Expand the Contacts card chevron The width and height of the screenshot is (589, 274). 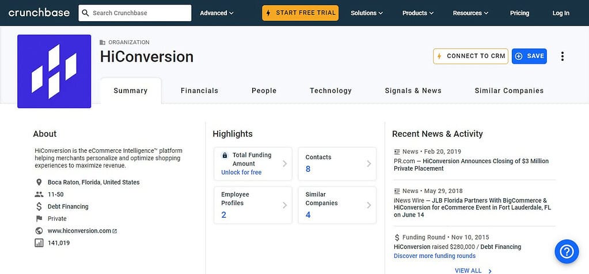point(369,164)
